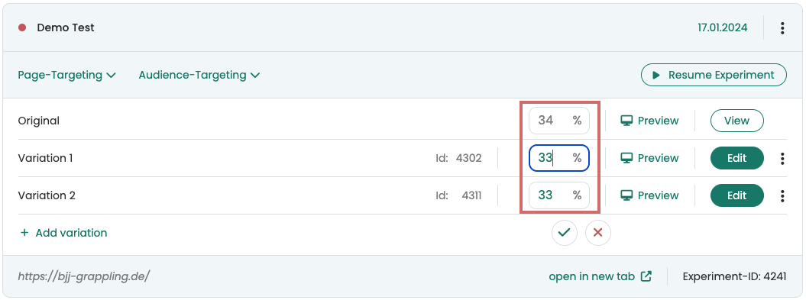Viewport: 806px width, 300px height.
Task: Click the Original row Preview monitor icon
Action: [x=626, y=121]
